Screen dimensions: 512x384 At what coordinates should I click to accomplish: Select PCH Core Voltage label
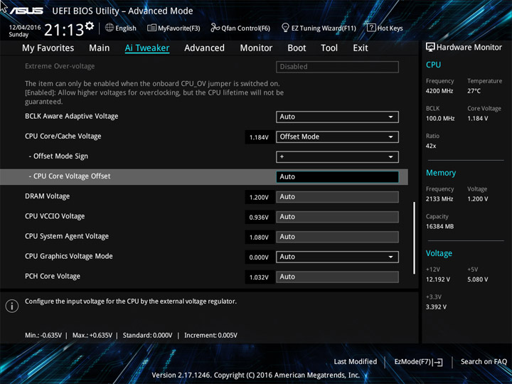coord(53,276)
